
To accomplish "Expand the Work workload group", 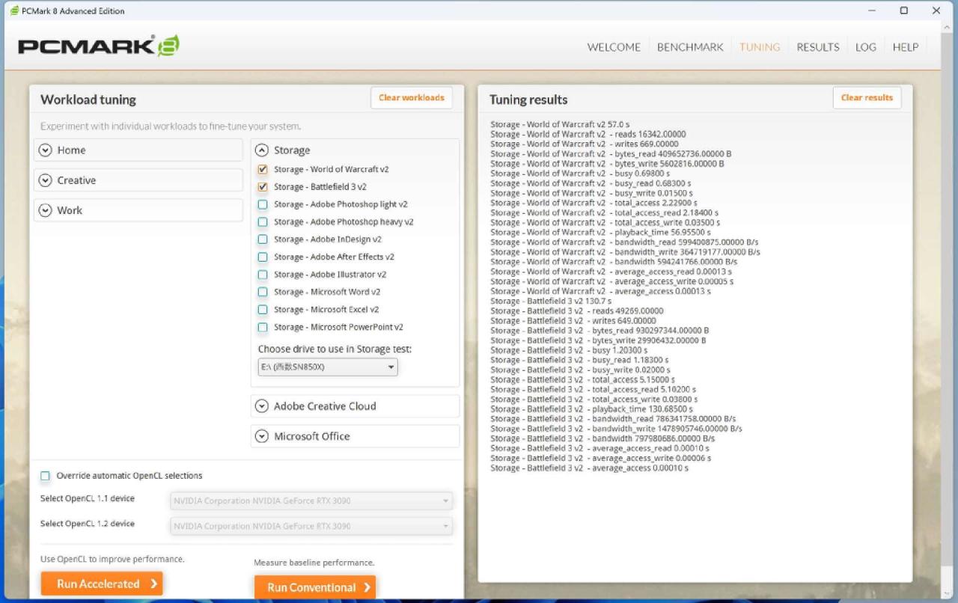I will tap(138, 210).
